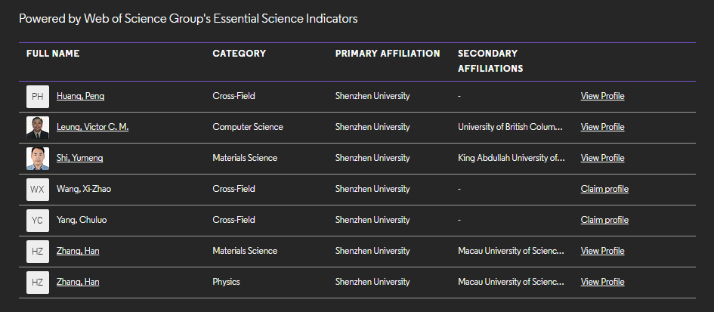Click the Category column header
This screenshot has width=714, height=312.
[x=239, y=54]
